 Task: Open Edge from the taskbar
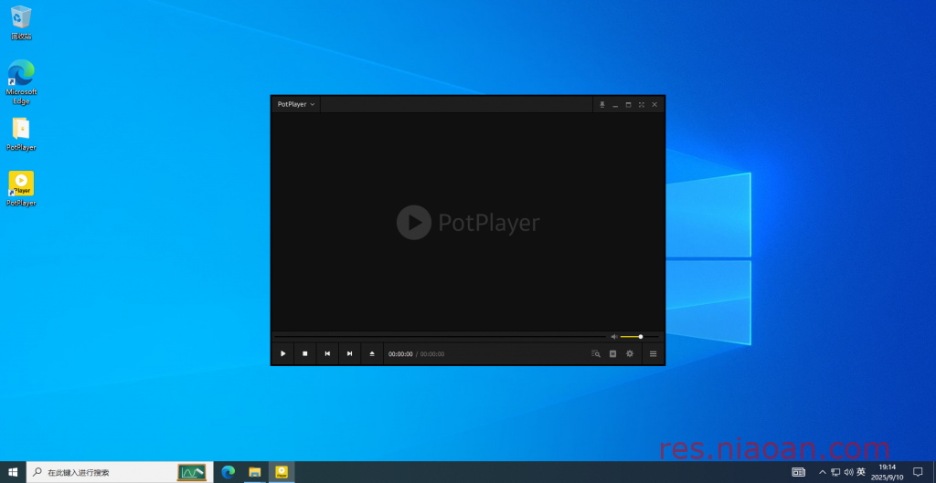(x=228, y=472)
